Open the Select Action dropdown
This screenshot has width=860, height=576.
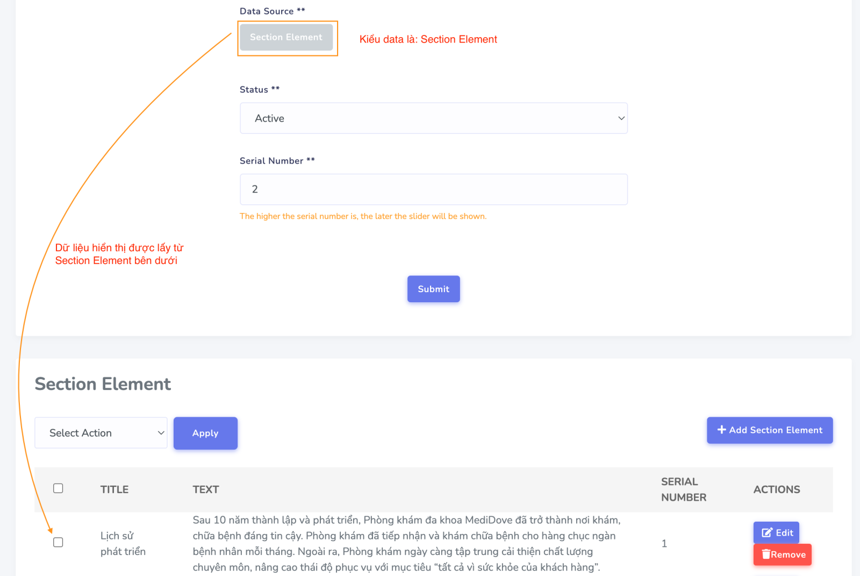[x=101, y=433]
